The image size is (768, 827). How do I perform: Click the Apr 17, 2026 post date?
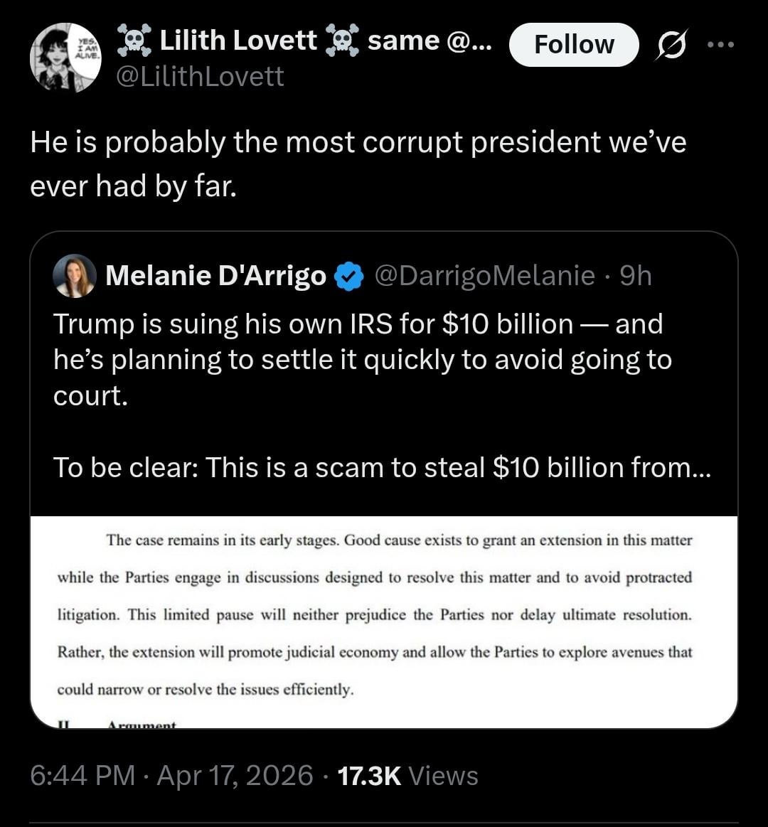(235, 775)
